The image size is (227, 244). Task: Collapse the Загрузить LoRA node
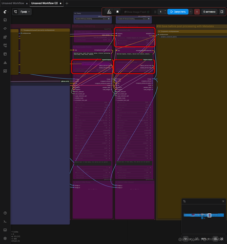pos(117,30)
